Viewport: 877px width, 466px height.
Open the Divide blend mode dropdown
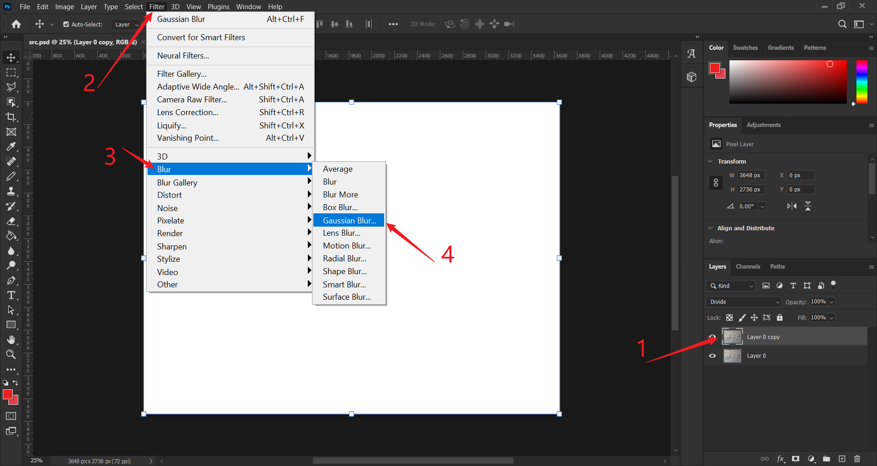[744, 302]
